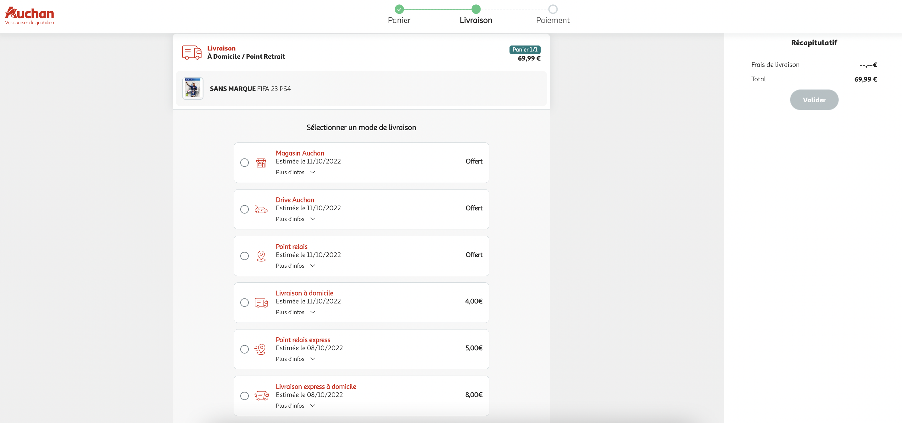Select Magasin Auchan radio button
The height and width of the screenshot is (423, 902).
(244, 163)
